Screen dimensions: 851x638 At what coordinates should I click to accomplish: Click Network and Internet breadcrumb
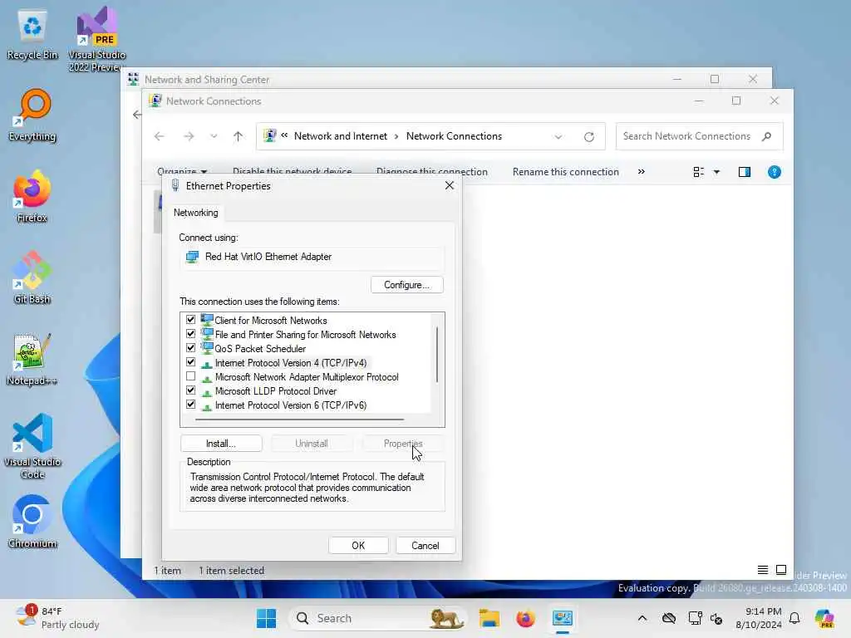[340, 136]
